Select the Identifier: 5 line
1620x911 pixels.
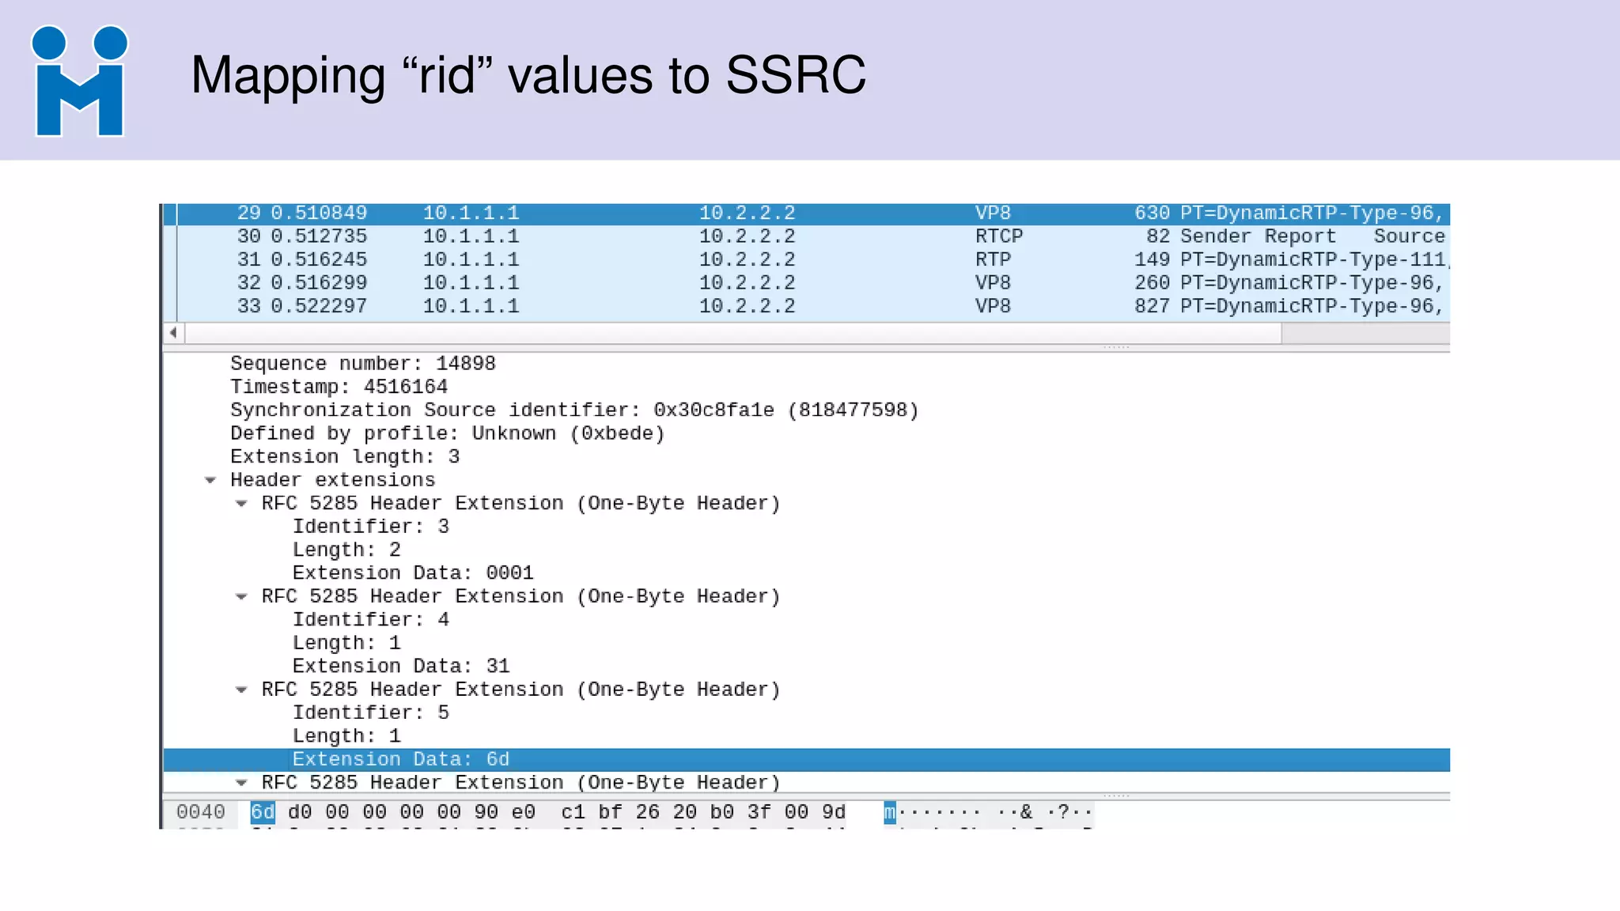[x=371, y=713]
